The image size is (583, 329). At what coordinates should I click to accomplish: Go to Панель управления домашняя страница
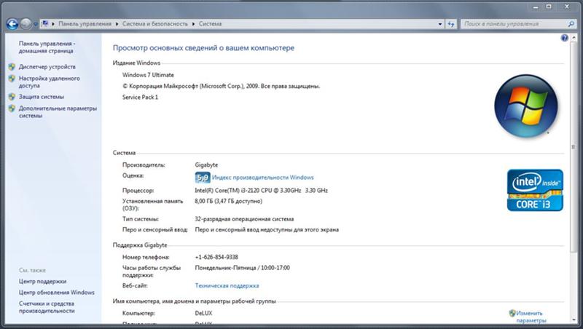[x=47, y=47]
